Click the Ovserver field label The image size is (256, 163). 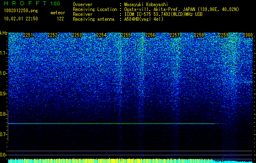(x=83, y=4)
